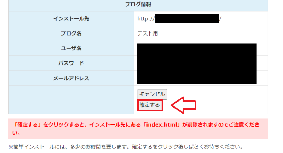This screenshot has height=153, width=283.
Task: Click the メールアドレス row label
Action: pyautogui.click(x=71, y=78)
